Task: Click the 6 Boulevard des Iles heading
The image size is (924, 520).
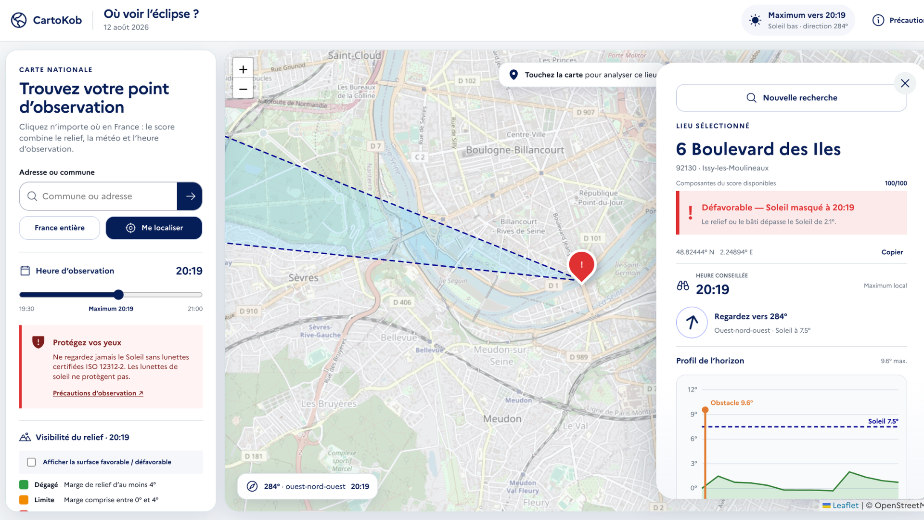Action: click(x=758, y=149)
